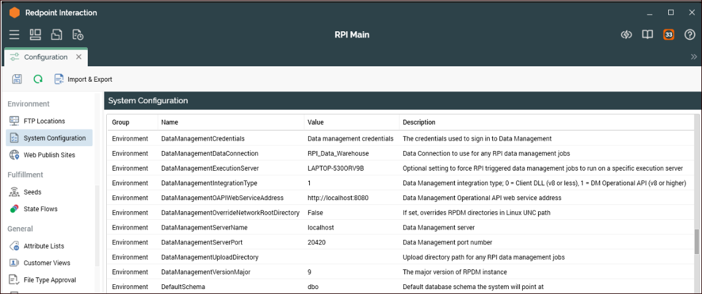Open the notifications badge showing 33
702x294 pixels.
tap(668, 35)
